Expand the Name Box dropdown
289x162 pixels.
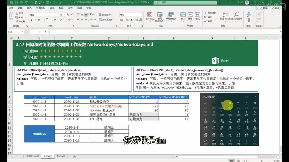(23, 32)
